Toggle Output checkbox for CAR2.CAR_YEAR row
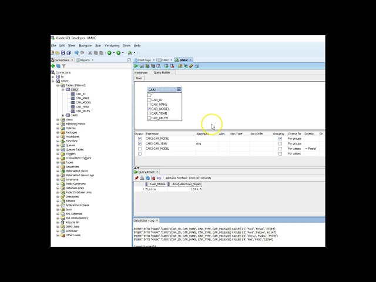376x282 pixels. [x=140, y=143]
